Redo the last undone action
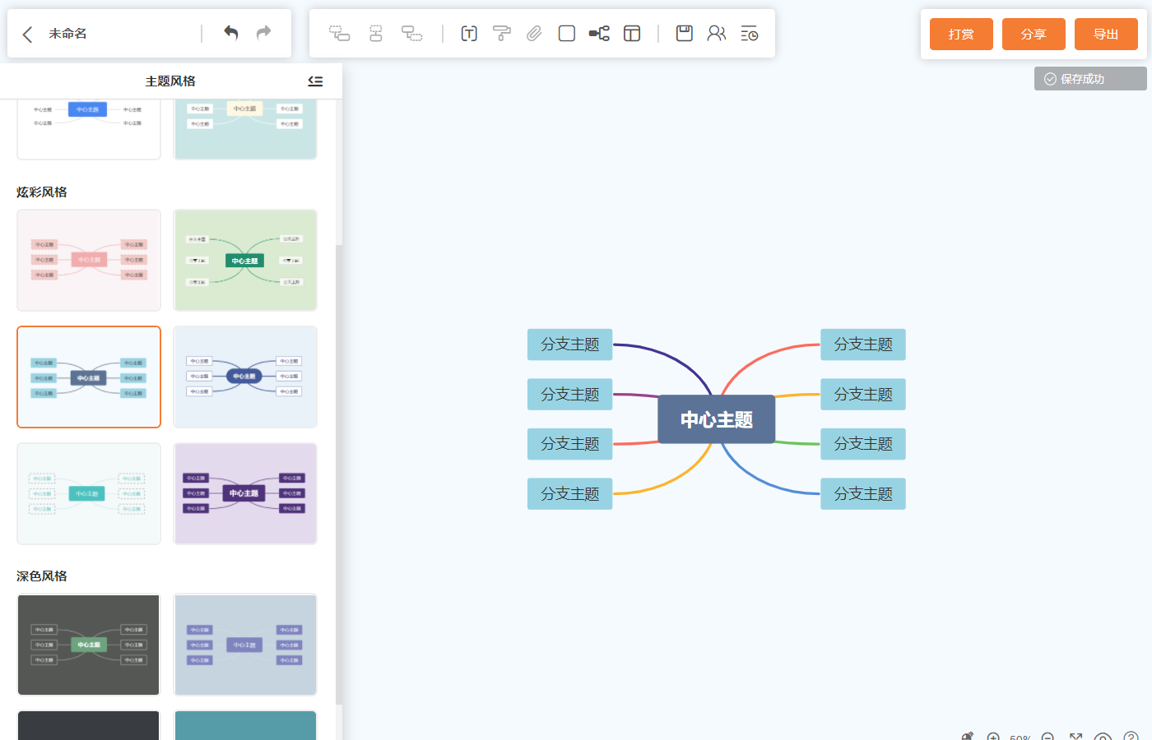1152x740 pixels. point(263,33)
